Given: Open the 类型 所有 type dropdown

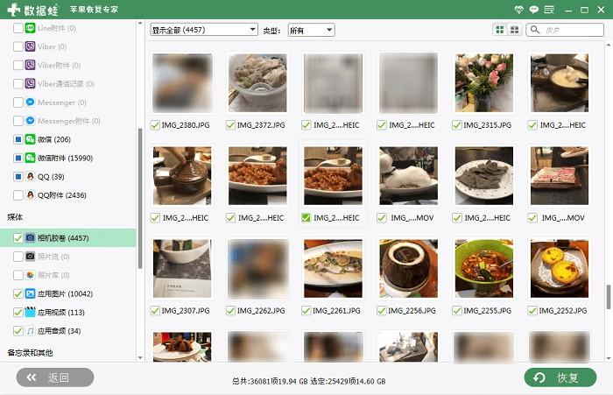Looking at the screenshot, I should point(311,30).
